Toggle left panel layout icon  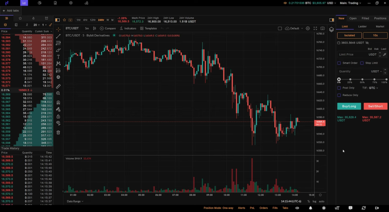point(57,20)
